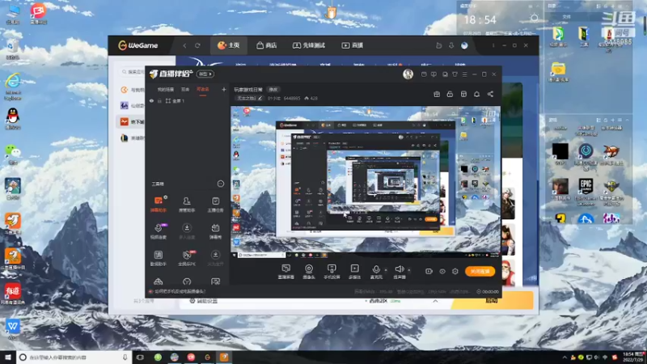Open the WeChat desktop icon
This screenshot has height=364, width=647.
13,154
